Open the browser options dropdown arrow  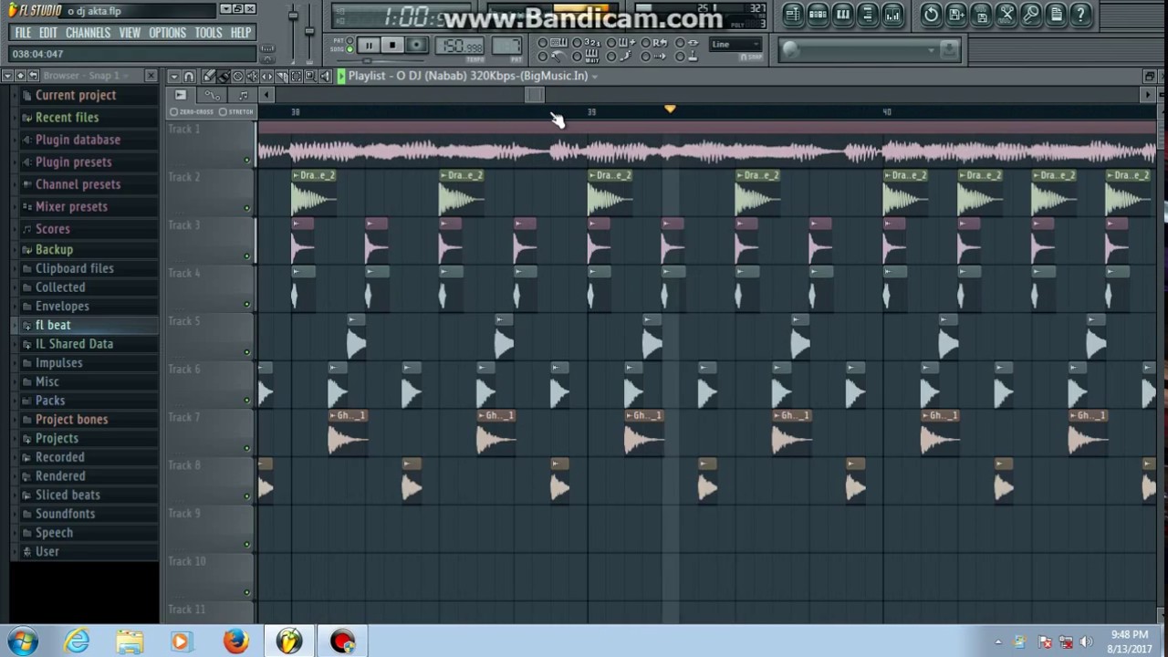tap(9, 75)
